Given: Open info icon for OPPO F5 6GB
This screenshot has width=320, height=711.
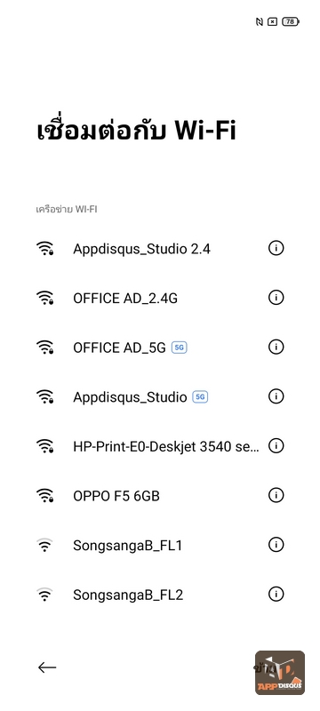Looking at the screenshot, I should click(x=276, y=495).
